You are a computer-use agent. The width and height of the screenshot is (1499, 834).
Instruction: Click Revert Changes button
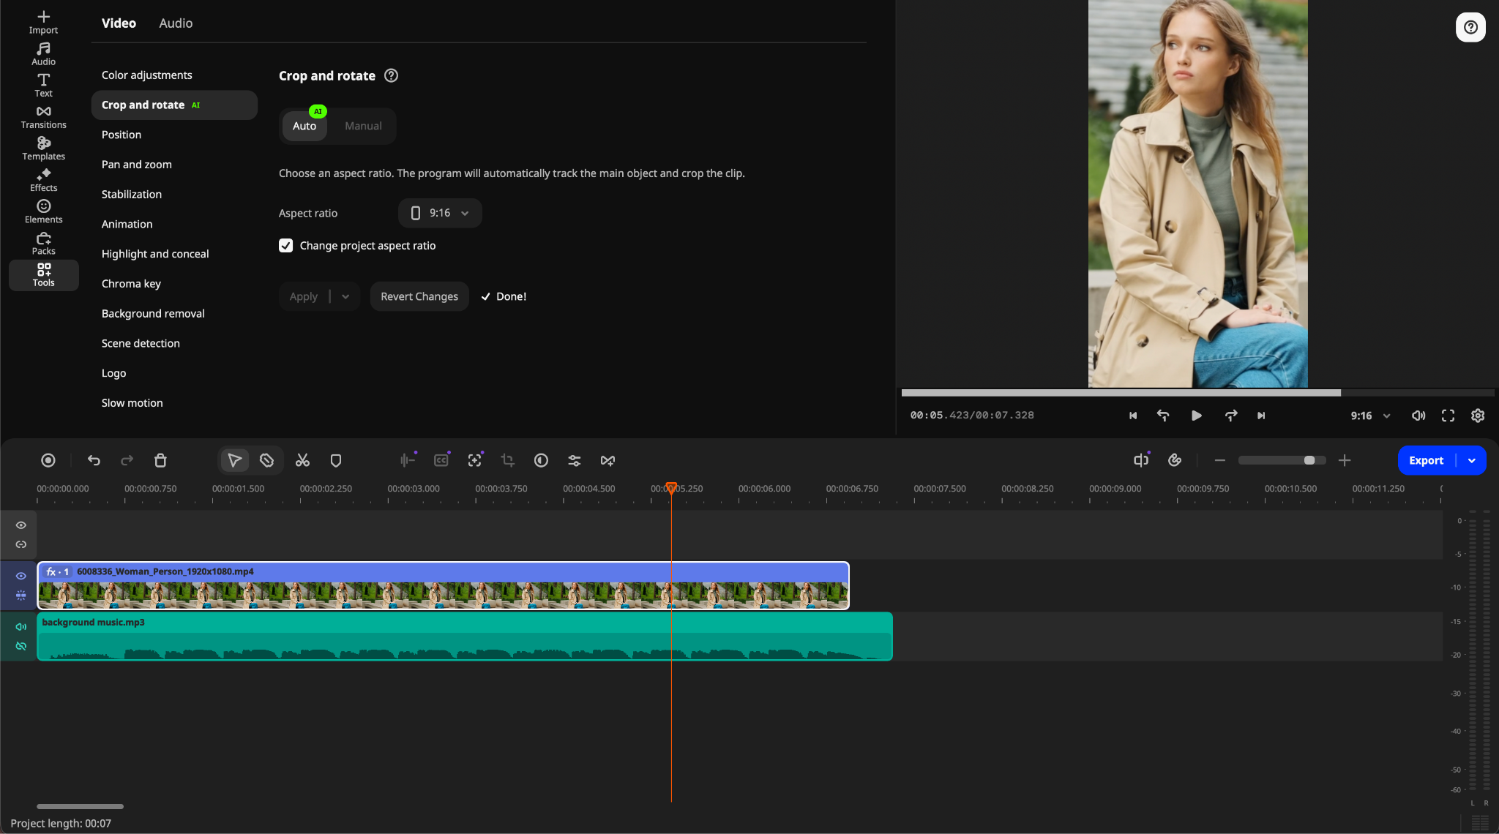[x=419, y=296]
